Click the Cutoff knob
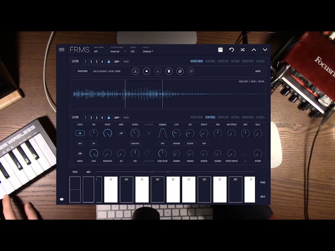This screenshot has height=251, width=335. 107,133
